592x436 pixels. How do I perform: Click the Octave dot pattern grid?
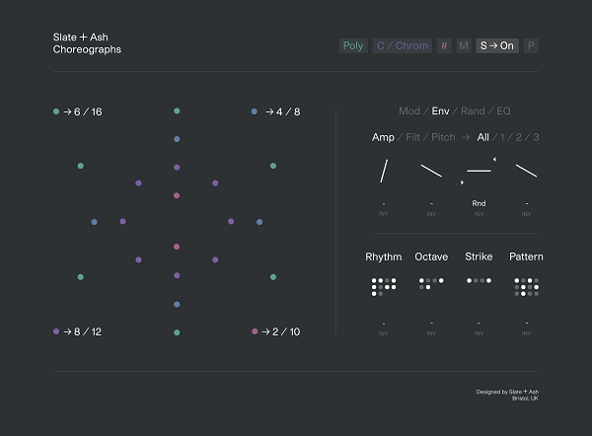[431, 283]
